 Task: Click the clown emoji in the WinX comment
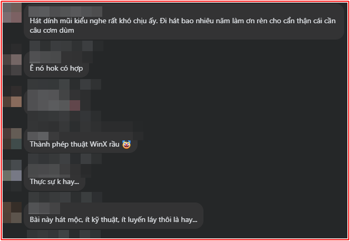click(x=127, y=144)
